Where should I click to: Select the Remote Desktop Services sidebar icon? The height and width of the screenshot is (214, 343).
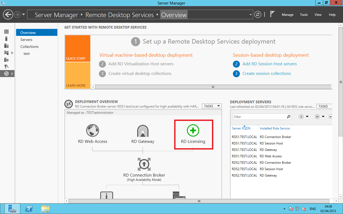(x=6, y=74)
